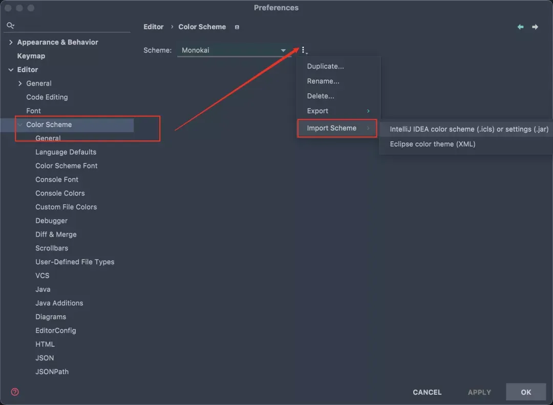Open Console Colors settings page
Viewport: 553px width, 405px height.
[60, 193]
